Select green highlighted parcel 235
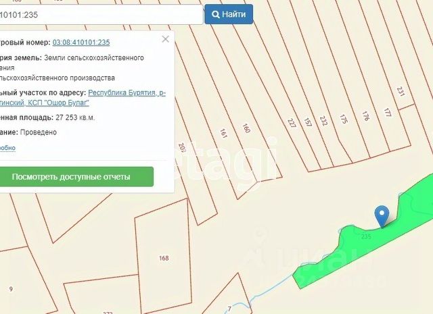The width and height of the screenshot is (433, 314). tap(366, 236)
